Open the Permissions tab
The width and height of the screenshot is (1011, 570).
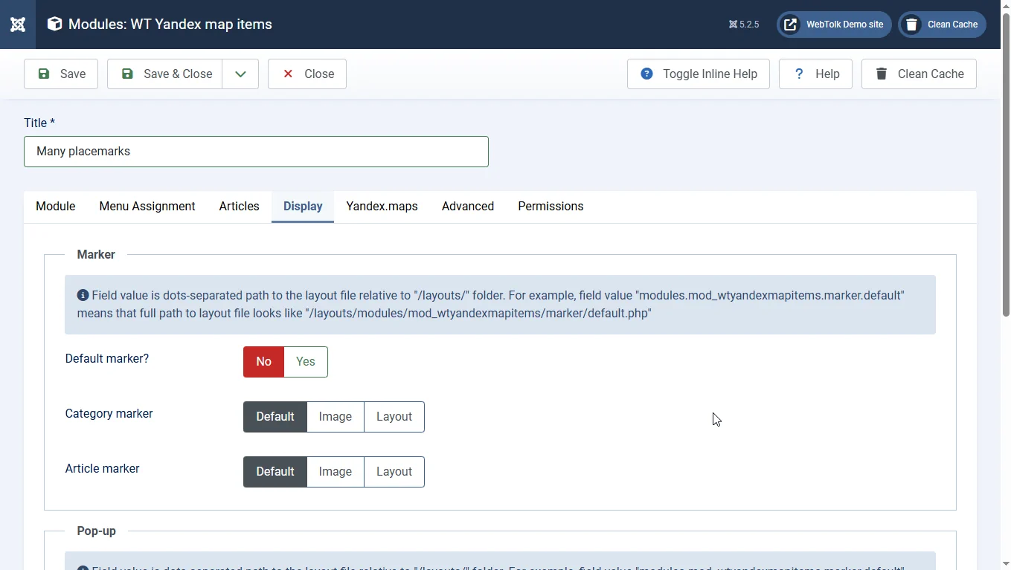point(551,207)
